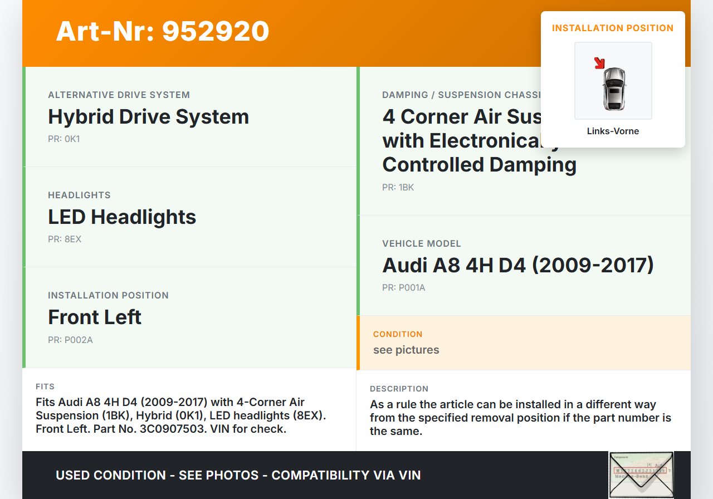This screenshot has height=499, width=713.
Task: Select the Front Left value
Action: click(95, 317)
